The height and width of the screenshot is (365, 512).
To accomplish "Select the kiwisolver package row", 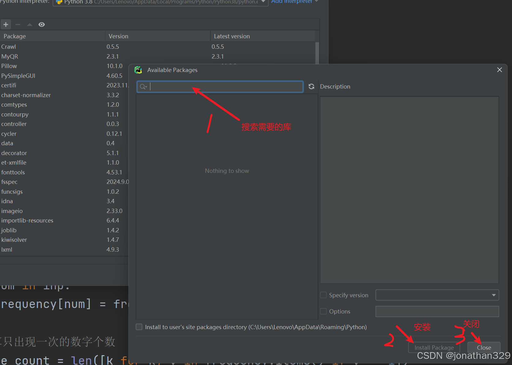I will (64, 240).
